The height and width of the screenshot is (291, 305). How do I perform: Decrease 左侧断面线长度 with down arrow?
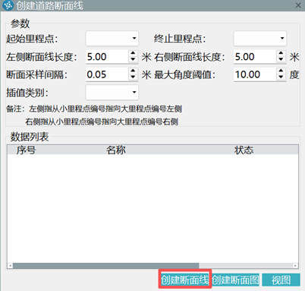tap(133, 60)
